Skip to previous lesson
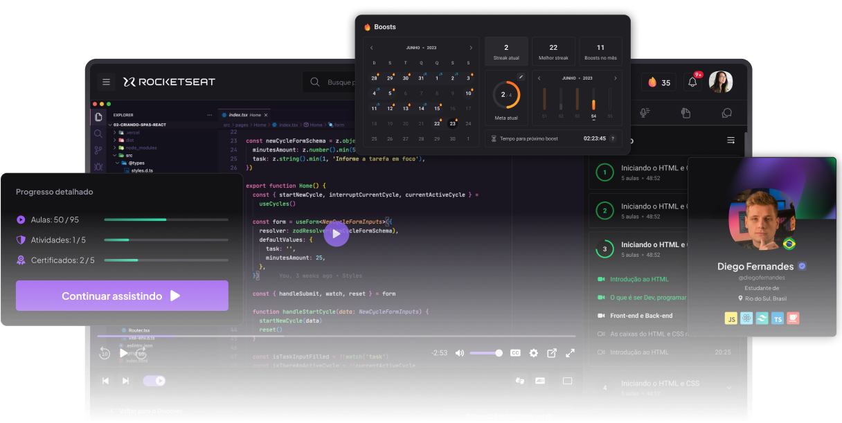The width and height of the screenshot is (842, 423). coord(105,381)
